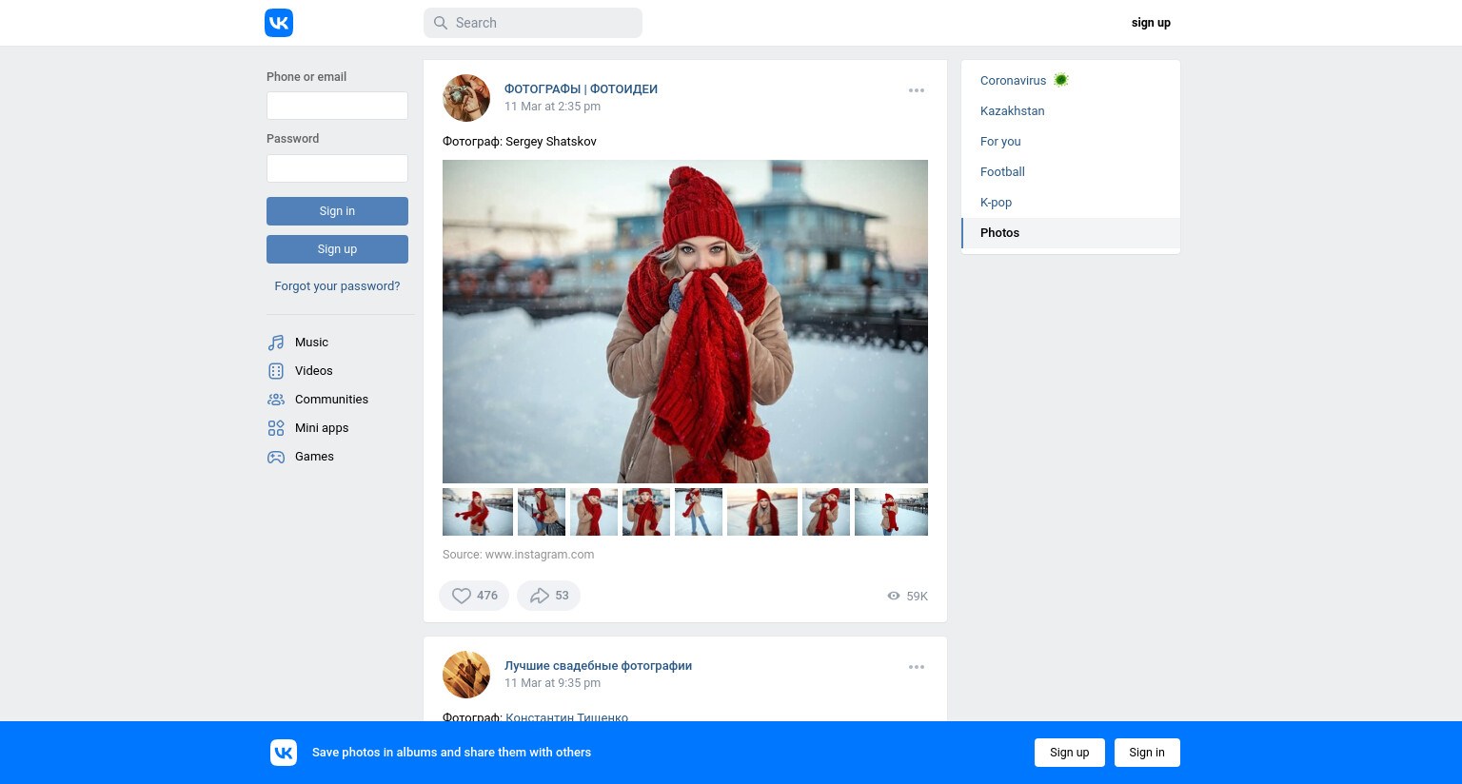Click the header 'sign up' link
The width and height of the screenshot is (1462, 784).
1151,23
